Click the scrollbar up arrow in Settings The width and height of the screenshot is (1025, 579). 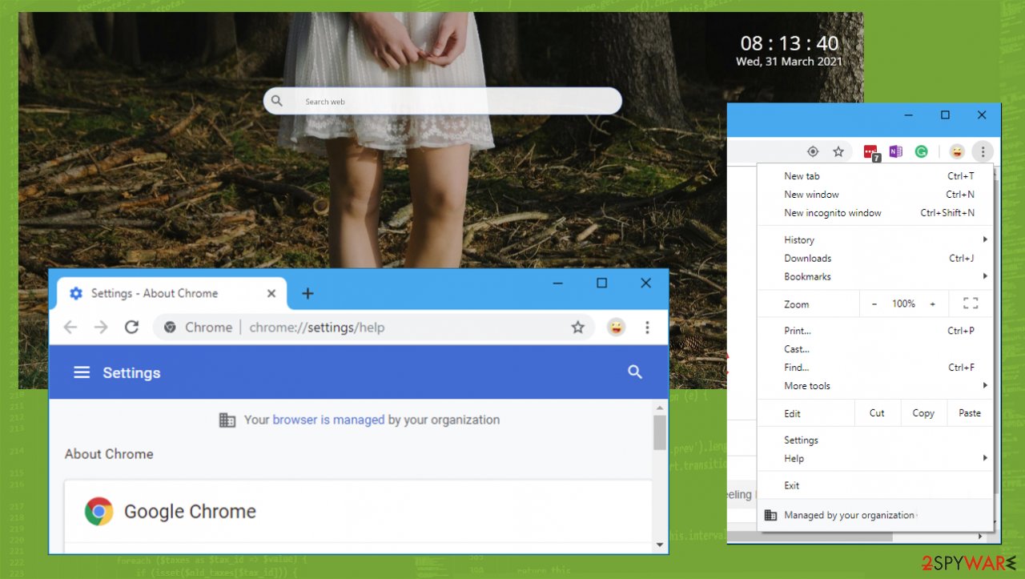pyautogui.click(x=660, y=407)
